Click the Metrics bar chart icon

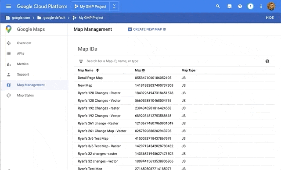9,64
